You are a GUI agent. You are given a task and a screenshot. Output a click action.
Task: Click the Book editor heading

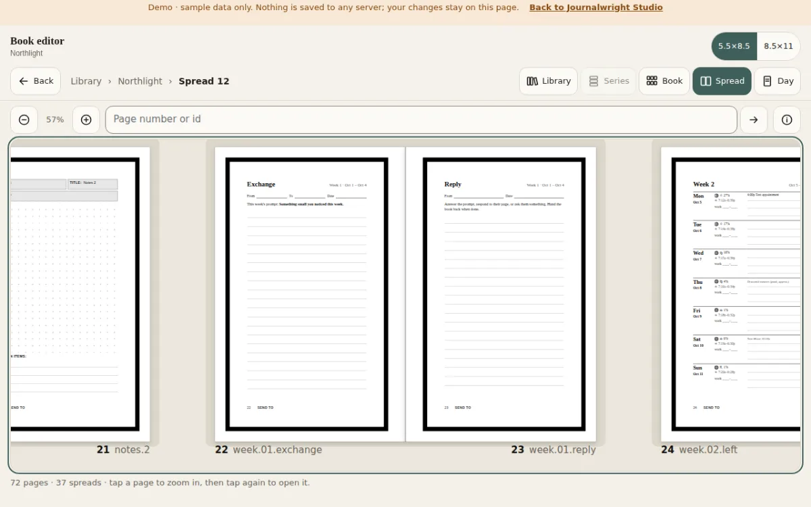point(37,41)
